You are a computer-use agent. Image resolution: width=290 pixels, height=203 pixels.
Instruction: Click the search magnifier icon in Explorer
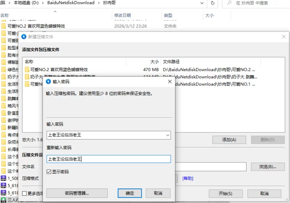229,3
